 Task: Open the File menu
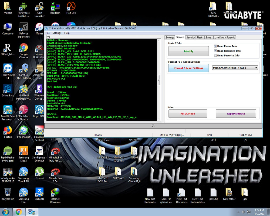pos(48,33)
